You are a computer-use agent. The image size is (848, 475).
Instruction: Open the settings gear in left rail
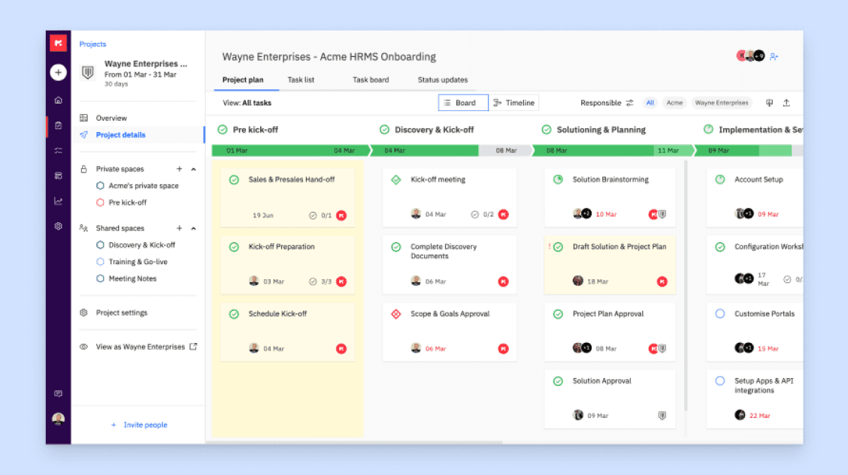tap(58, 226)
